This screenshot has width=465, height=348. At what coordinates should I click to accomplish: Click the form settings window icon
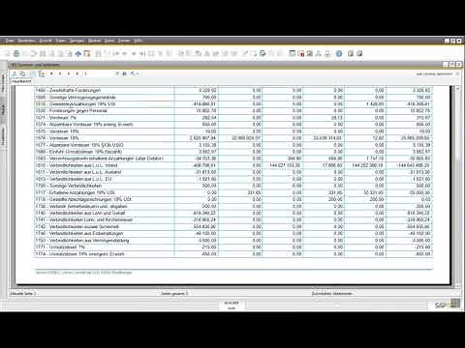coord(293,53)
